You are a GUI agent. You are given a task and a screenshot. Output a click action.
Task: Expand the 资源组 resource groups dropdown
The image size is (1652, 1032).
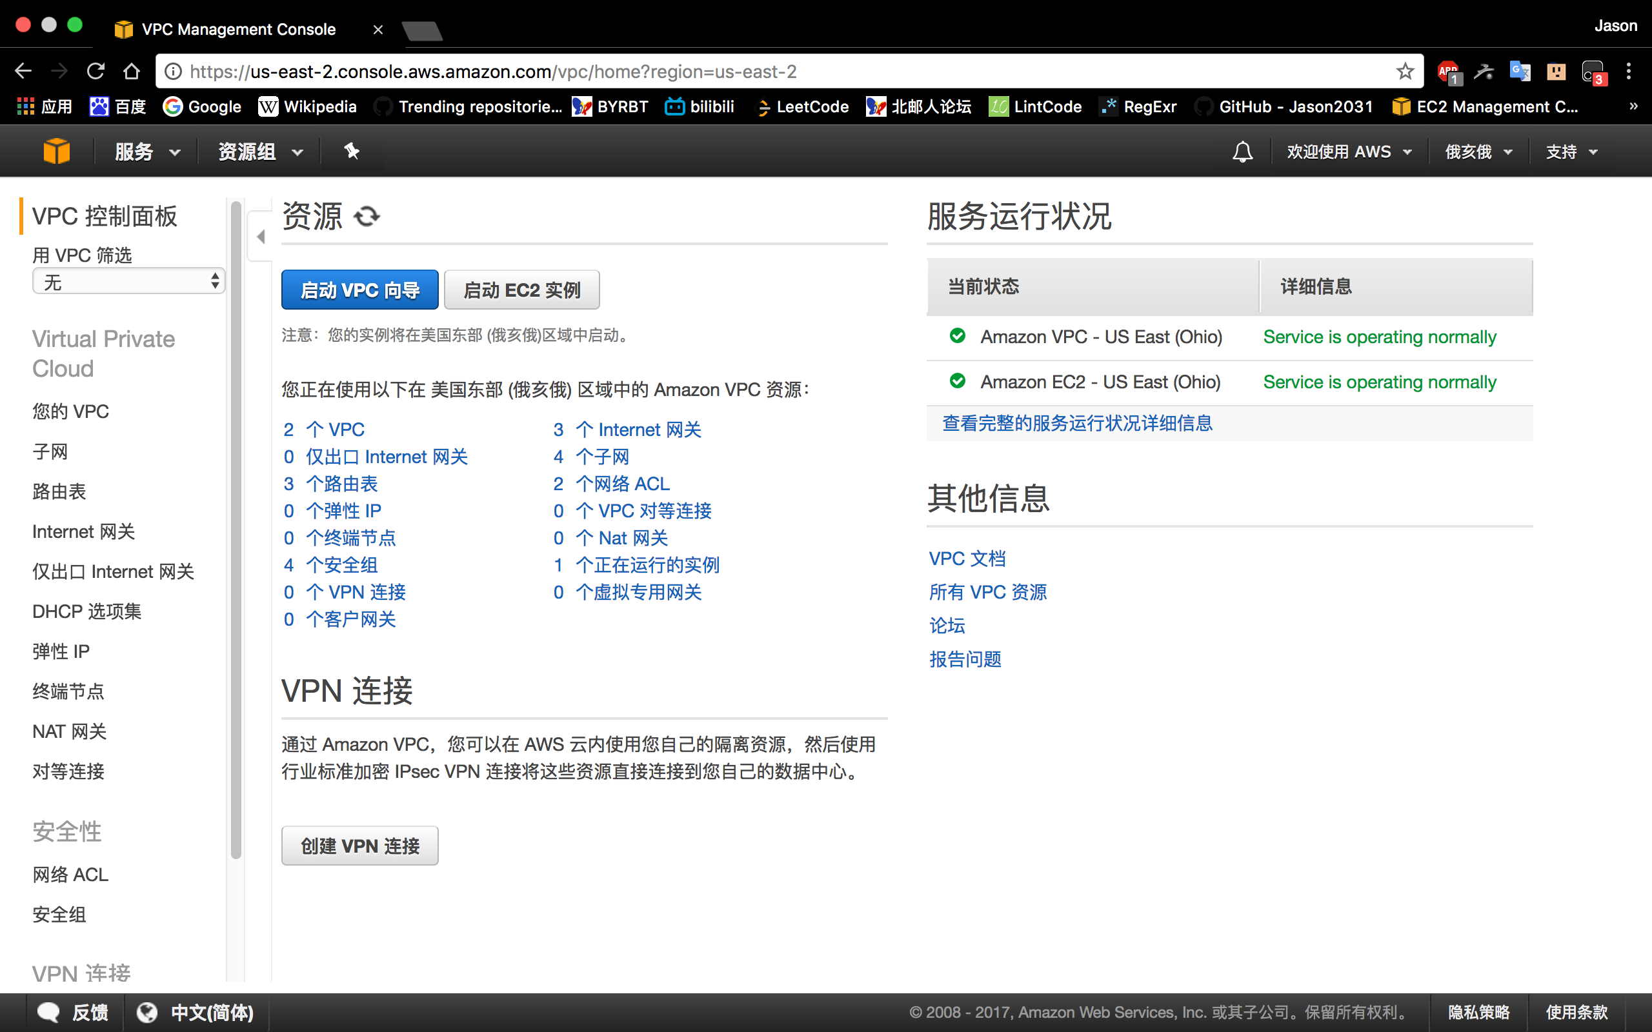(x=260, y=152)
